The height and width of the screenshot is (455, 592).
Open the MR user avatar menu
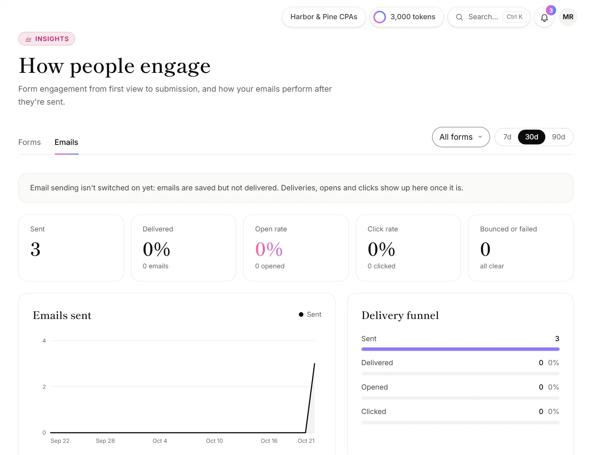click(568, 17)
